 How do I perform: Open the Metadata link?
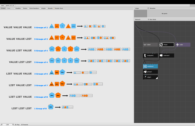tap(152, 8)
